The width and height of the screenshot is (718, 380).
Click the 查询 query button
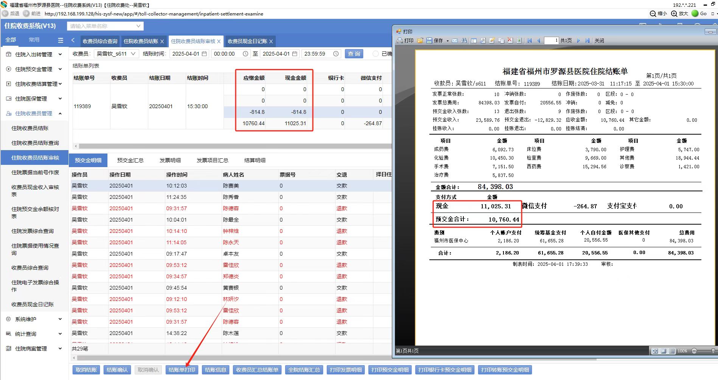[x=354, y=54]
